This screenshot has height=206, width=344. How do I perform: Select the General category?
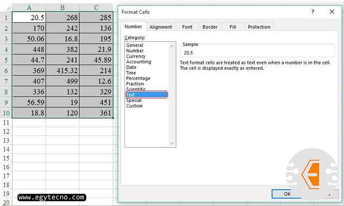[x=134, y=45]
